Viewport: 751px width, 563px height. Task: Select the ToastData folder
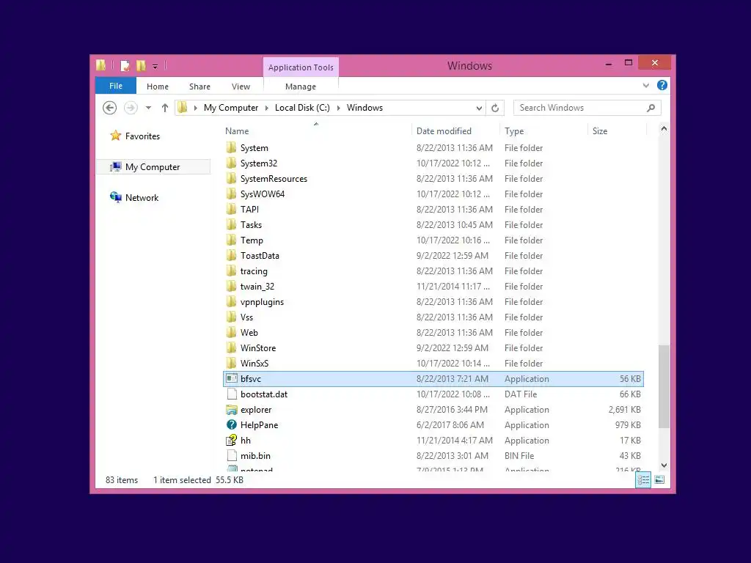(260, 256)
